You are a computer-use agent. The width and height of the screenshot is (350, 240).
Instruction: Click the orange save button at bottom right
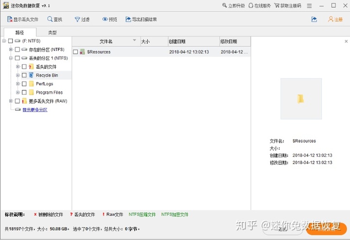(x=326, y=229)
